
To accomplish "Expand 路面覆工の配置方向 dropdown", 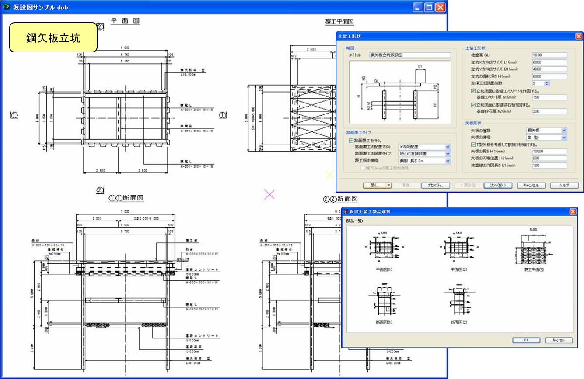I will (447, 147).
